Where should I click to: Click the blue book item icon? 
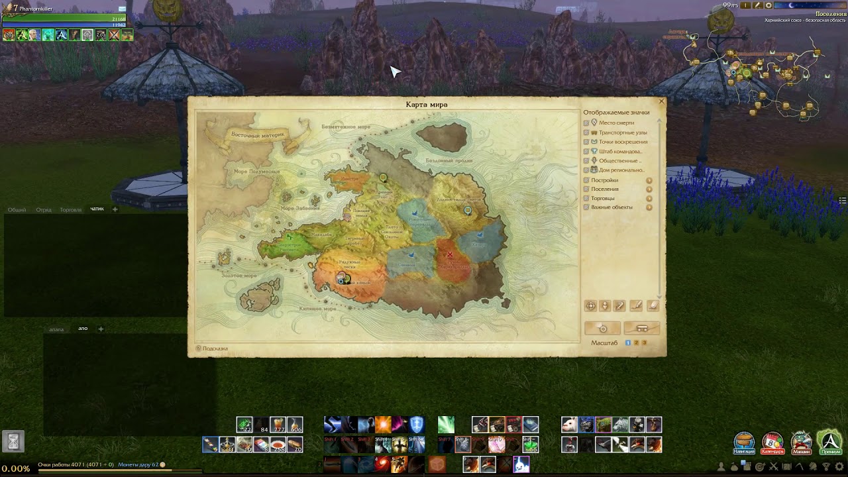coord(531,425)
